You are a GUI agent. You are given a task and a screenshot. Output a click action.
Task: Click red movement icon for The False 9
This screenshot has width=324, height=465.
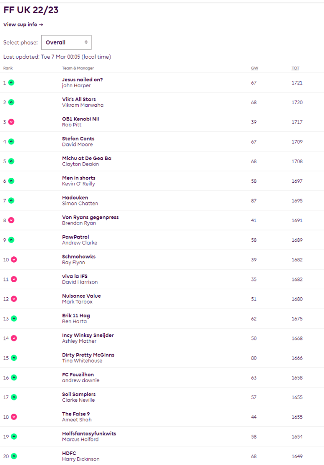(x=14, y=417)
